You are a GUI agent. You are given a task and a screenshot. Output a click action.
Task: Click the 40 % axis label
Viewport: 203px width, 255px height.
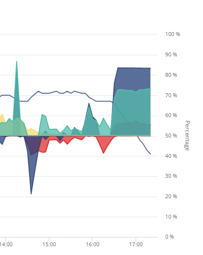pos(171,156)
